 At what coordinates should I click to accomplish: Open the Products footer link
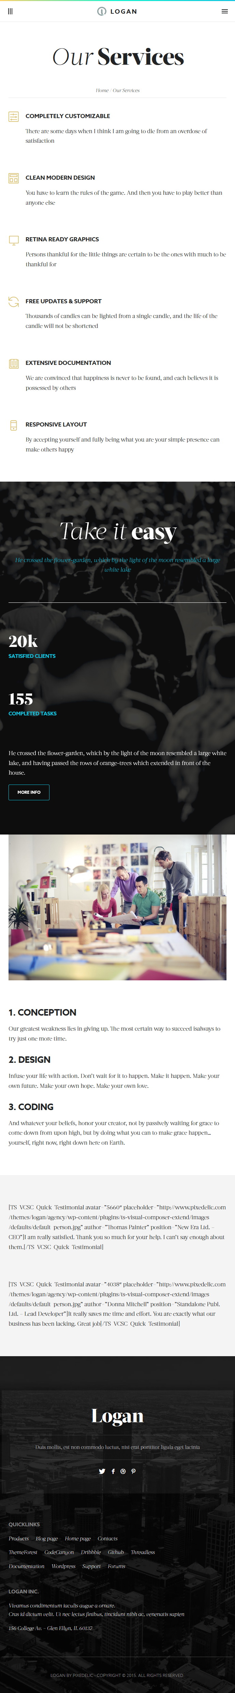pos(18,1538)
